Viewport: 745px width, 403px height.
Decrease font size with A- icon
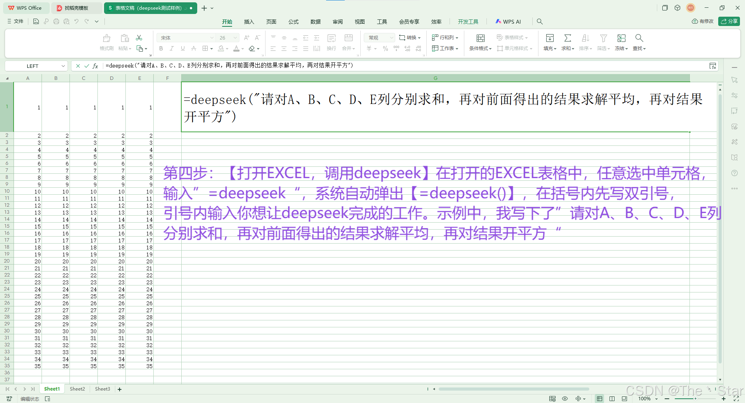coord(257,38)
